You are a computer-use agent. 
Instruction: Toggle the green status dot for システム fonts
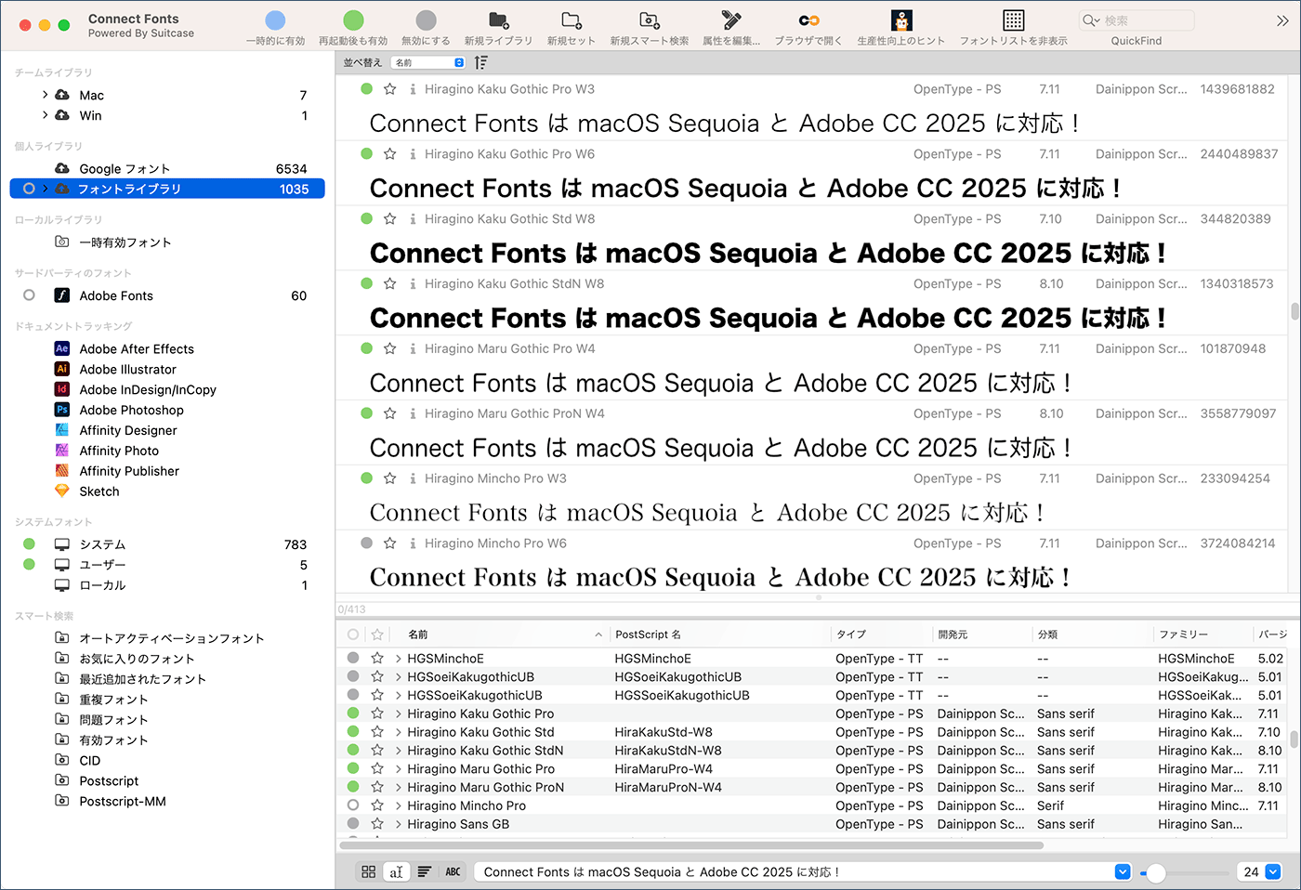point(29,544)
